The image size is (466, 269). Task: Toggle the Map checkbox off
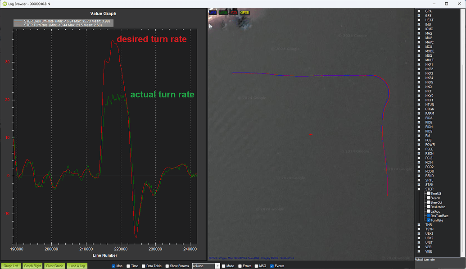pos(113,266)
